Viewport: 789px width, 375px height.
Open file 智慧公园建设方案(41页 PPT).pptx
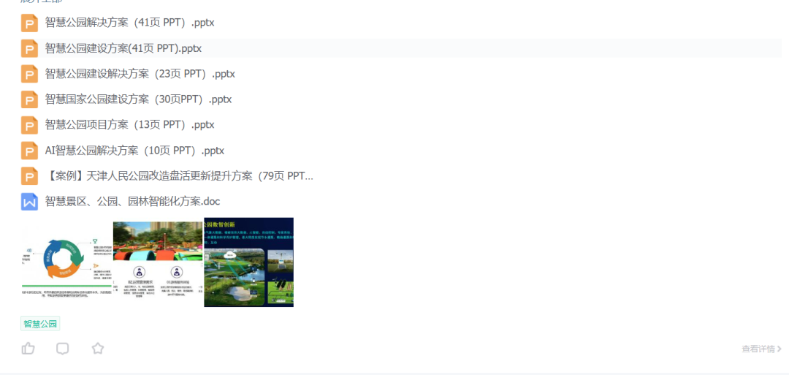click(123, 49)
